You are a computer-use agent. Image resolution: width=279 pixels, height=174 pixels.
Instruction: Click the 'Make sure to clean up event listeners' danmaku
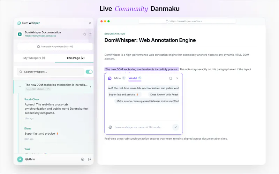click(147, 101)
